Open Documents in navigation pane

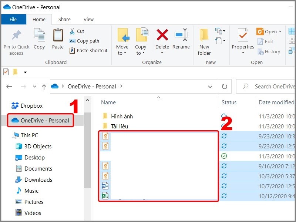tap(34, 168)
